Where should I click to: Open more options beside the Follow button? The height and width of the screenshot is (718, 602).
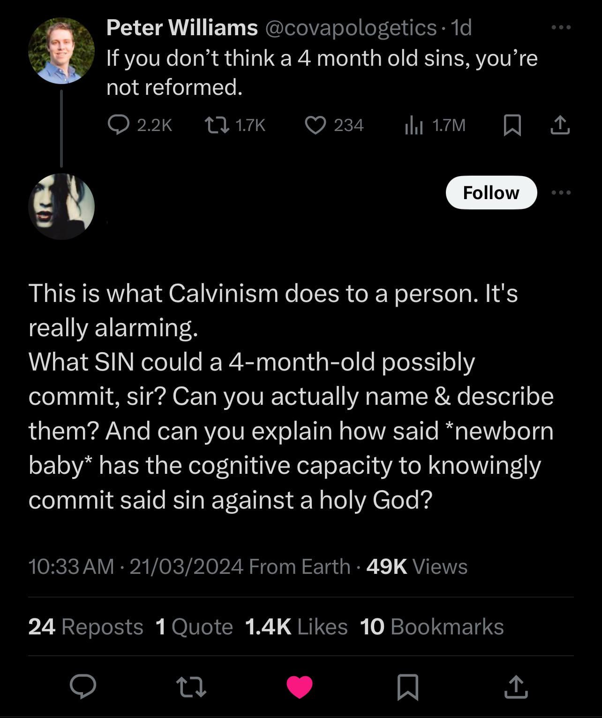[561, 193]
